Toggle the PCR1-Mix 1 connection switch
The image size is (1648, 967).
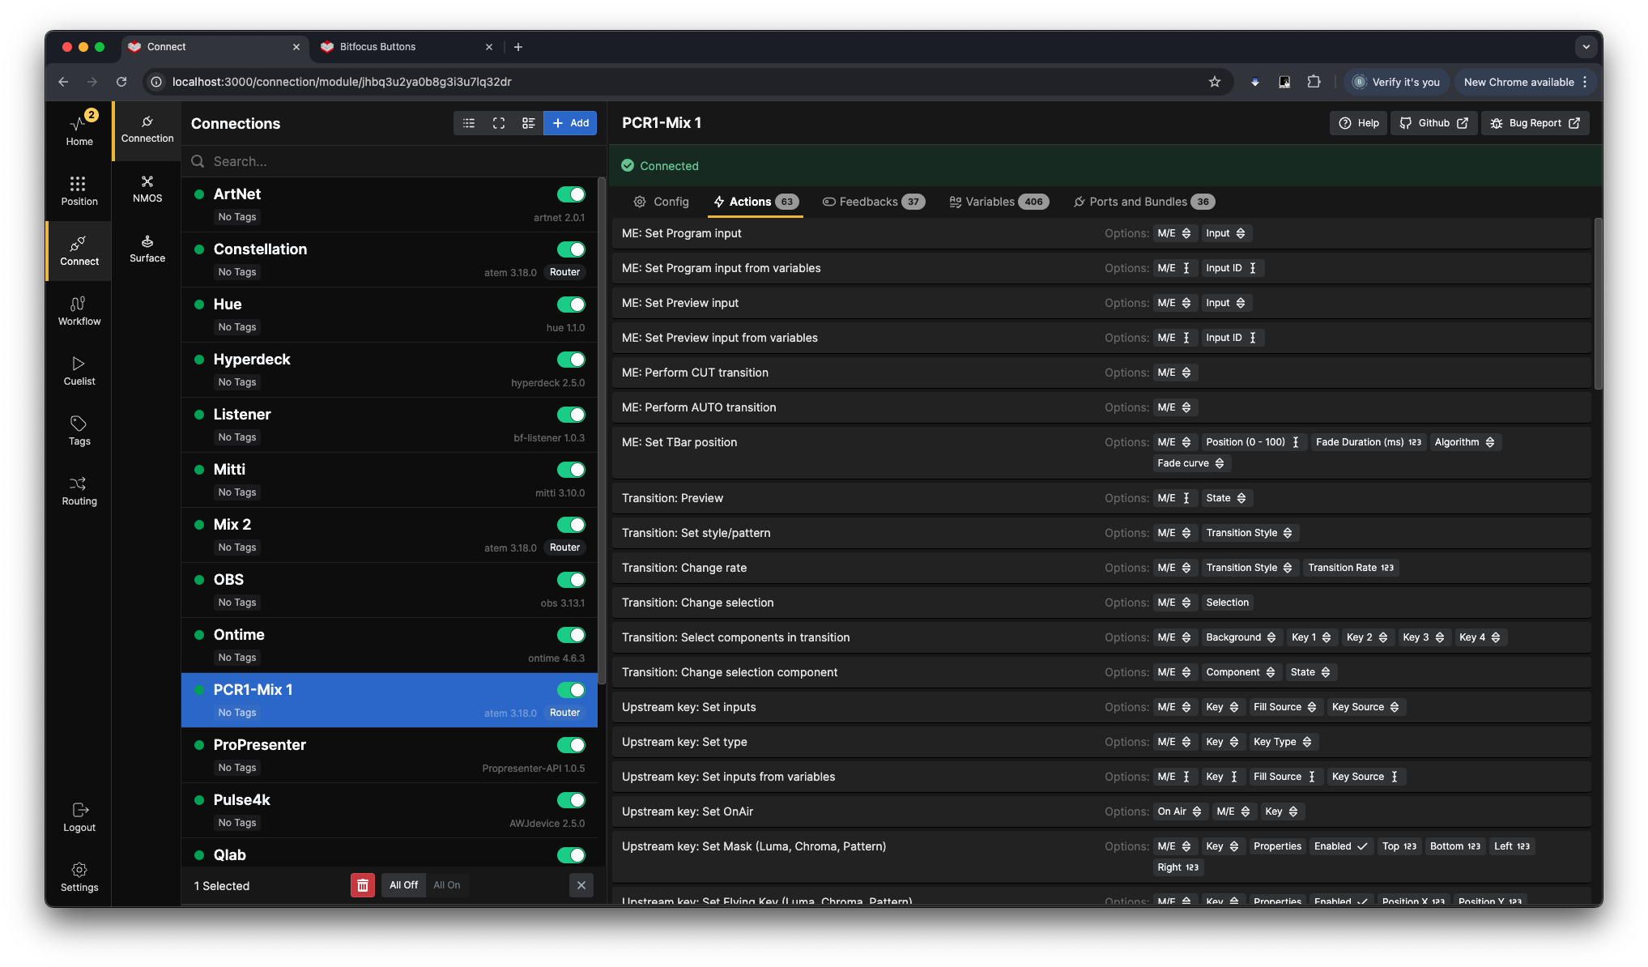[x=571, y=690]
